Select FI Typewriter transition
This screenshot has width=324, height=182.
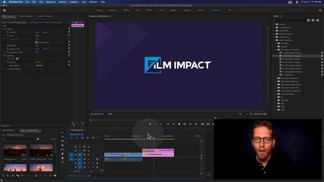(x=288, y=75)
